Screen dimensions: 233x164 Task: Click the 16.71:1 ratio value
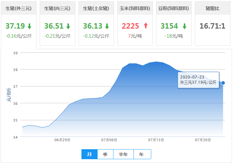(x=212, y=26)
